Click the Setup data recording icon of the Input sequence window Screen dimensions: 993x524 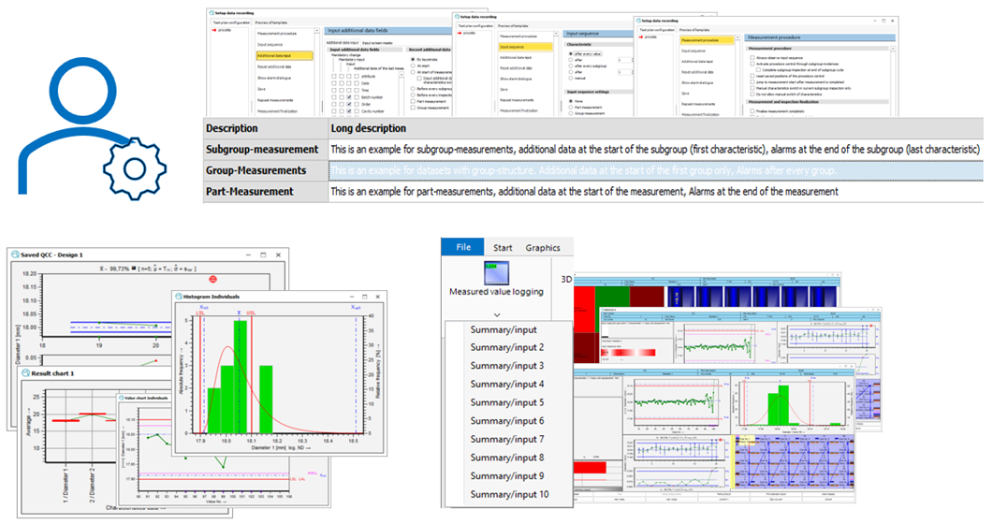tap(458, 17)
